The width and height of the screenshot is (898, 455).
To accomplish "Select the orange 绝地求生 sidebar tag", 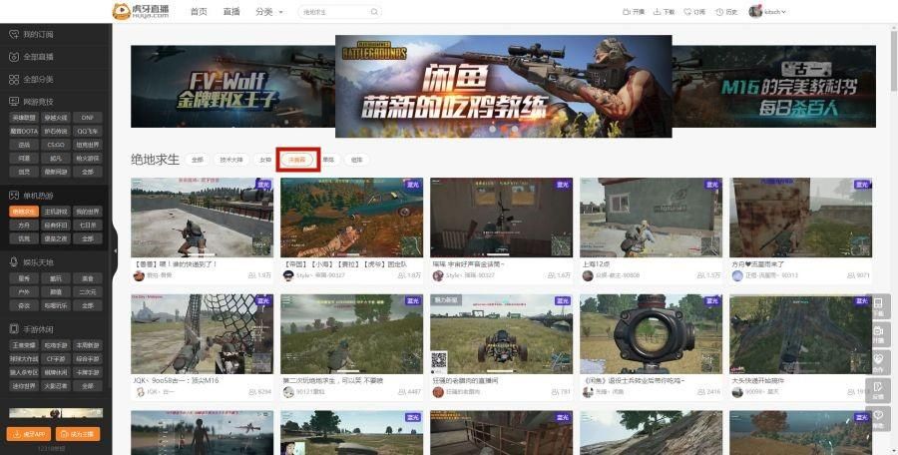I will click(24, 212).
